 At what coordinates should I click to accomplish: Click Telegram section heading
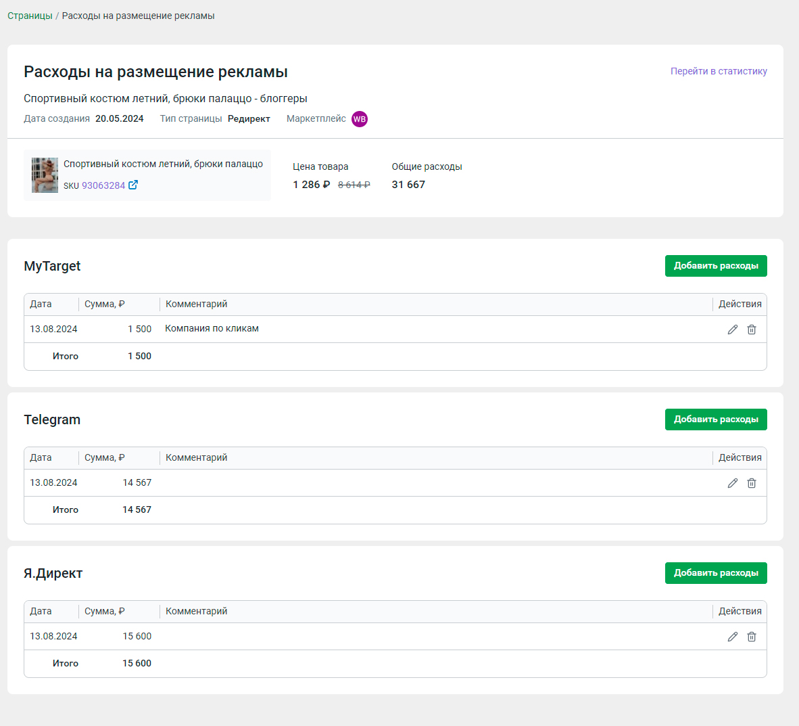[x=52, y=420]
